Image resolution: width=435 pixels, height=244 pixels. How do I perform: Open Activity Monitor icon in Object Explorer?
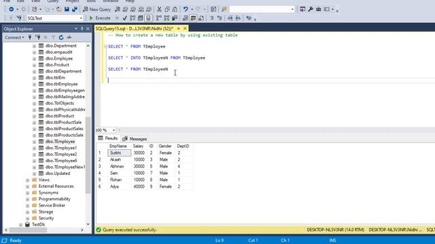tap(69, 37)
